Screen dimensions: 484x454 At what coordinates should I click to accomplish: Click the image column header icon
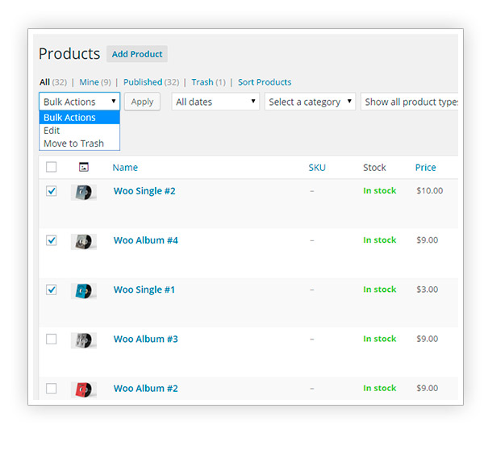coord(84,167)
